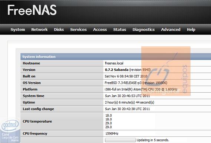
Task: Open the Advanced menu
Action: tap(171, 30)
